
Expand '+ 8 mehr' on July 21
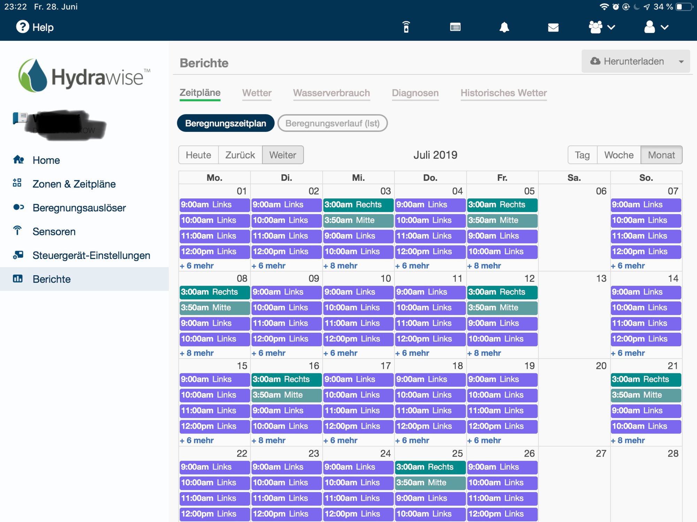pos(628,441)
